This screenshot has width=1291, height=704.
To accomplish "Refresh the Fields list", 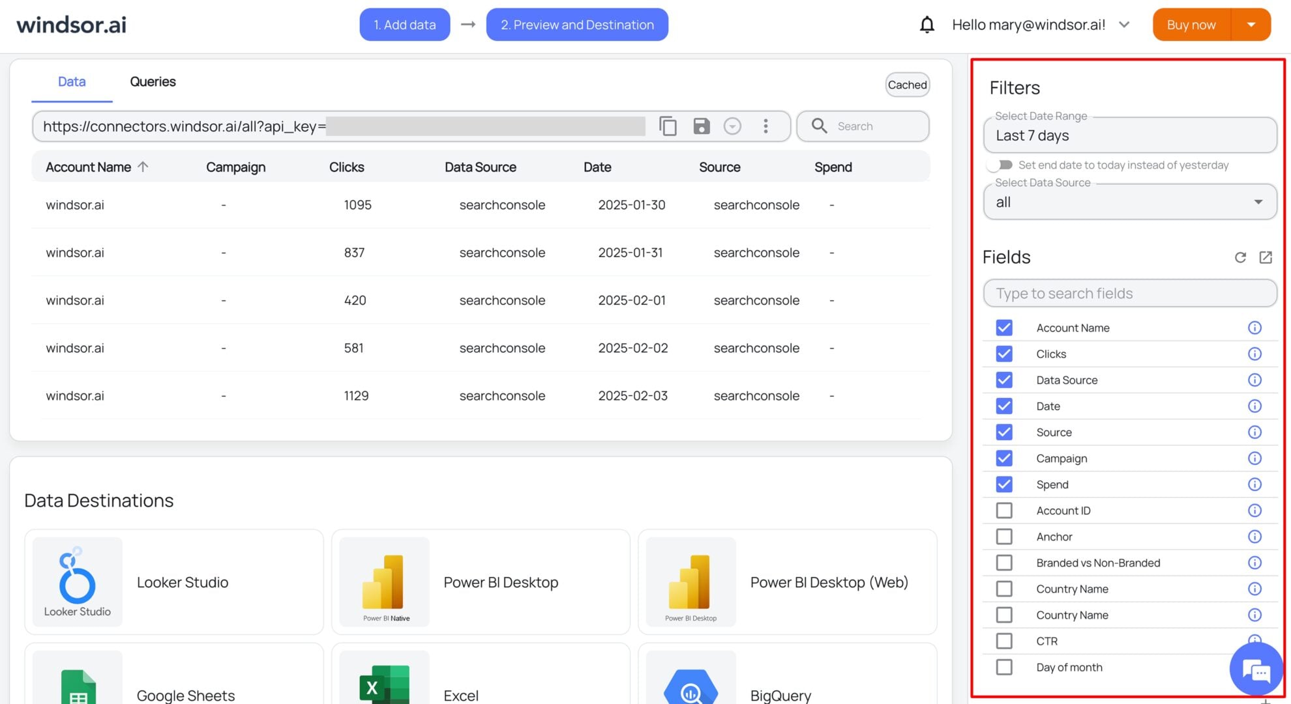I will pyautogui.click(x=1240, y=257).
